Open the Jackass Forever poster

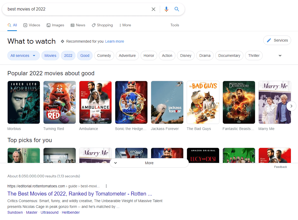[x=167, y=102]
